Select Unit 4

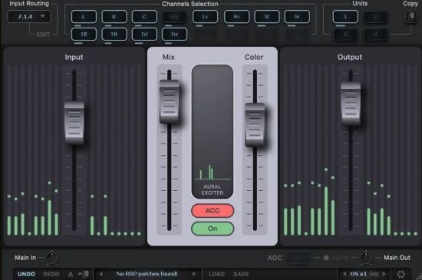click(x=376, y=35)
